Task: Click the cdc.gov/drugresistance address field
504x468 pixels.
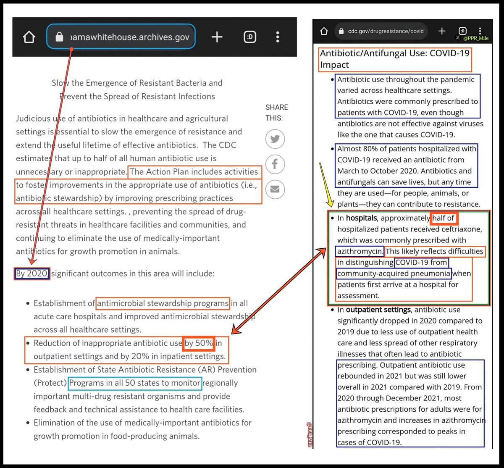Action: click(382, 31)
